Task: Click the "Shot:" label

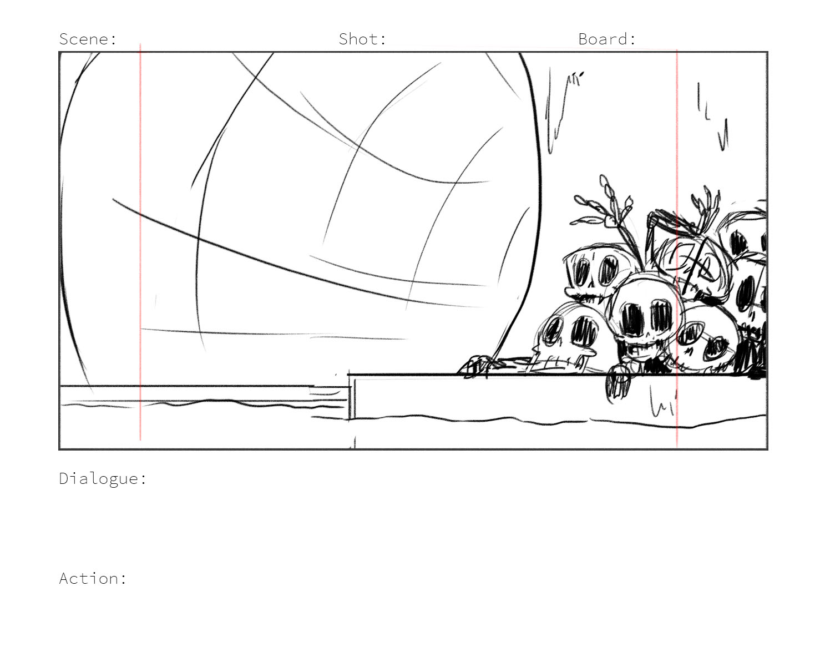Action: [362, 39]
